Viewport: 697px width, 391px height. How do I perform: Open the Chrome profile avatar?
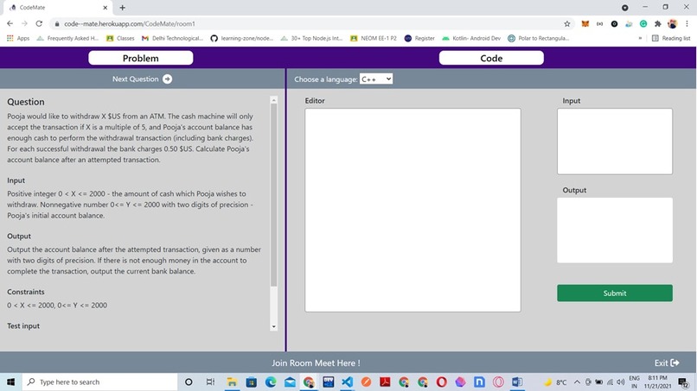[x=673, y=24]
